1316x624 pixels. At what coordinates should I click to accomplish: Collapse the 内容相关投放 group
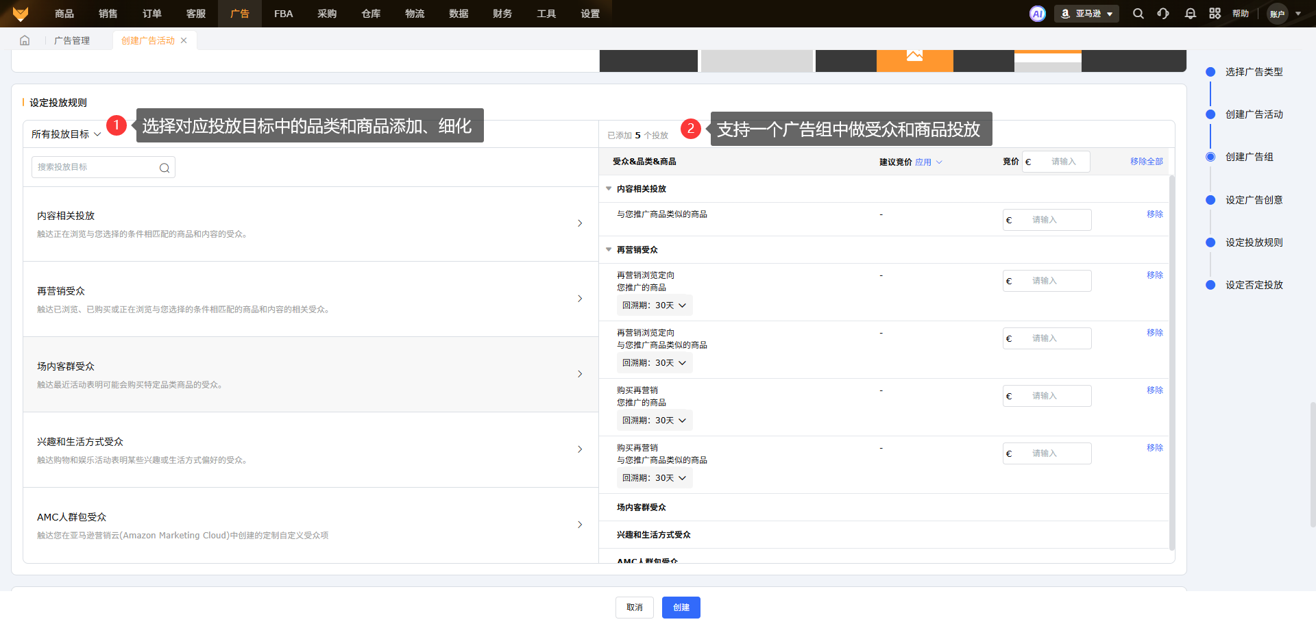[609, 188]
